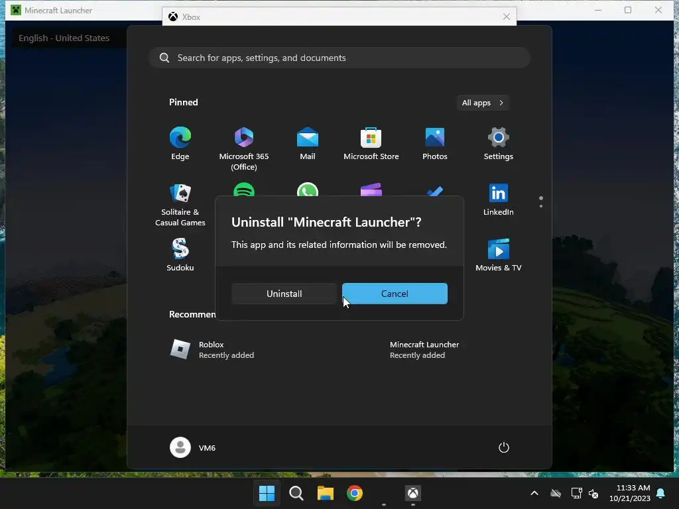Open muted volume tray icon

(593, 493)
